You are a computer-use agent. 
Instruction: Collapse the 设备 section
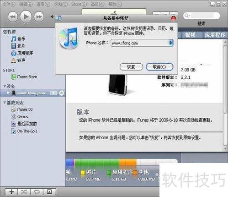[5, 86]
